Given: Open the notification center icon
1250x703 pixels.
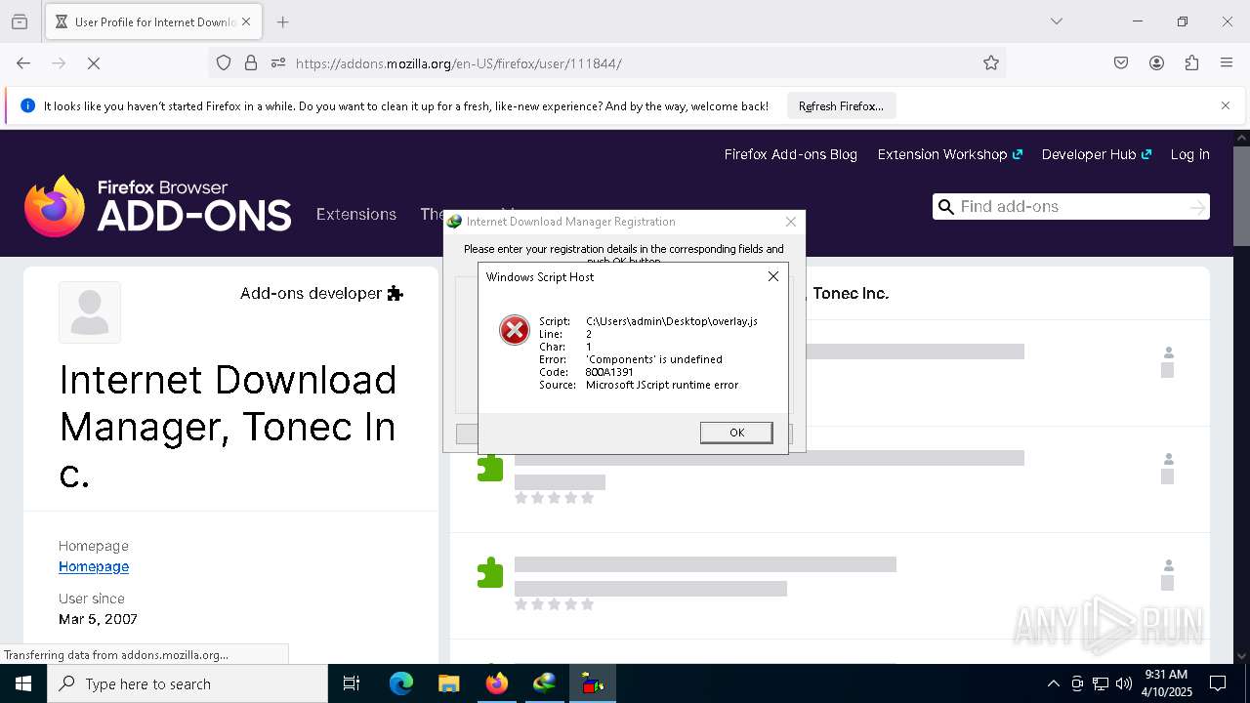Looking at the screenshot, I should click(x=1218, y=683).
